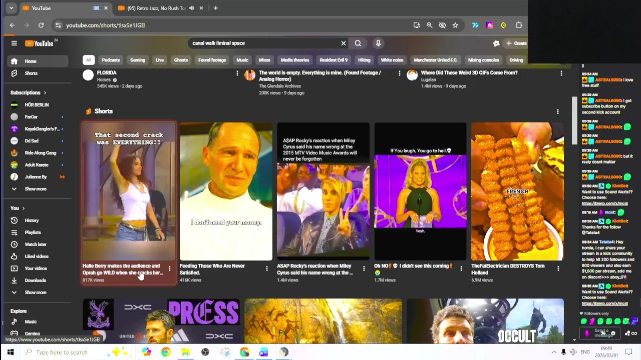This screenshot has height=360, width=641.
Task: Open File Explorer from the taskbar
Action: coord(185,352)
